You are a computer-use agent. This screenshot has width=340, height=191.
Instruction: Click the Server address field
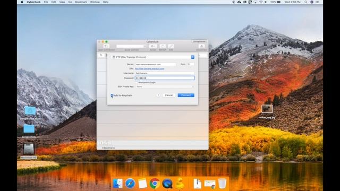156,64
